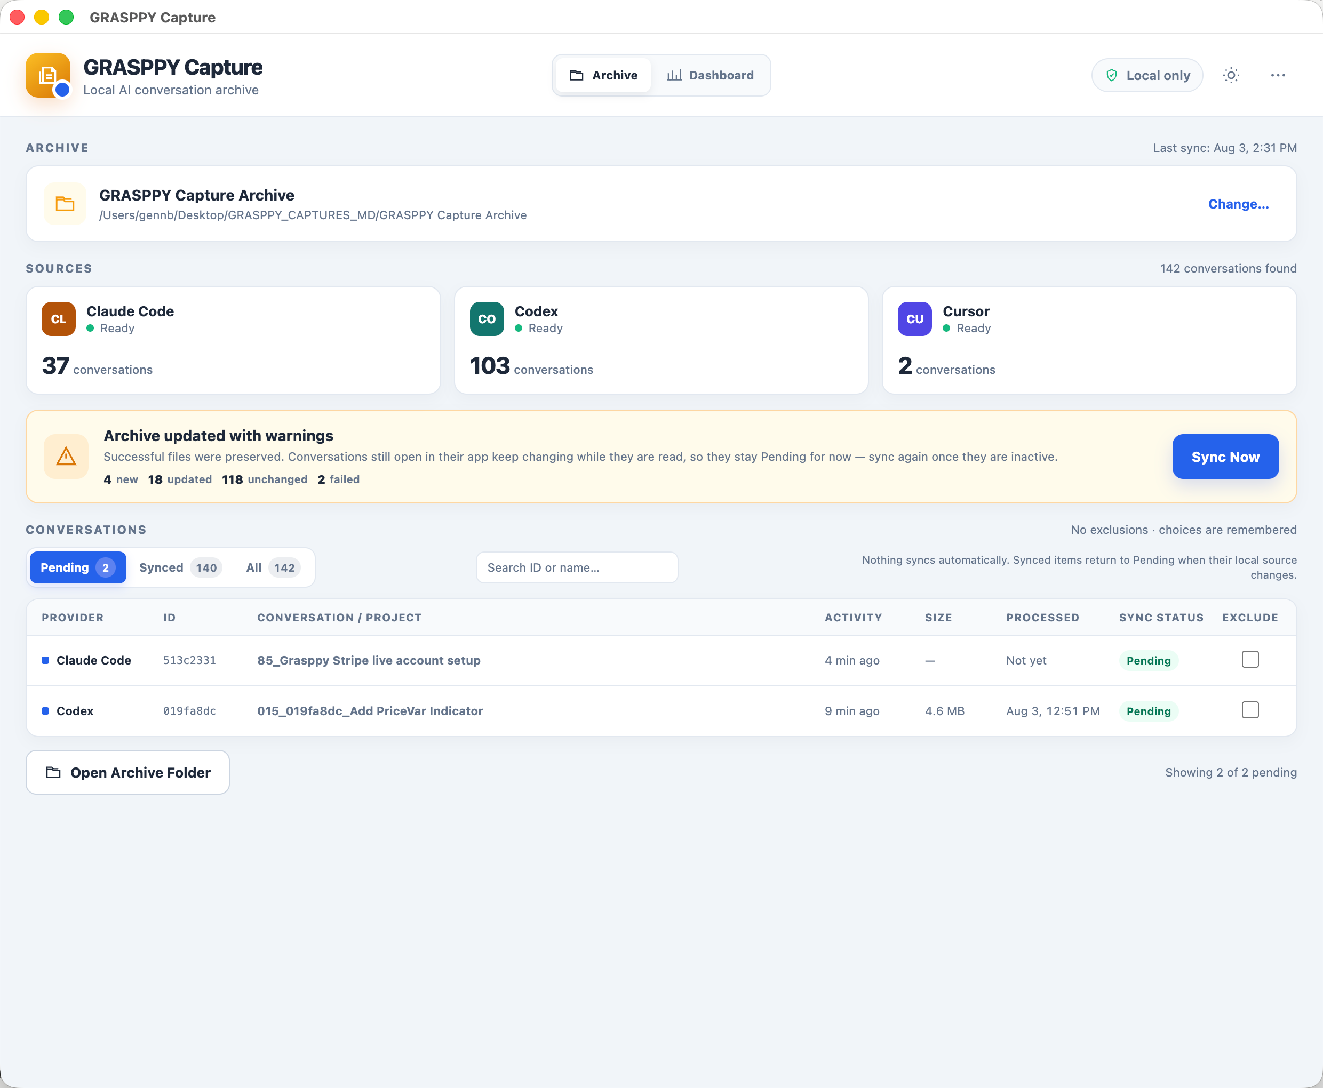Click the Local only status button
The height and width of the screenshot is (1088, 1323).
pyautogui.click(x=1147, y=75)
